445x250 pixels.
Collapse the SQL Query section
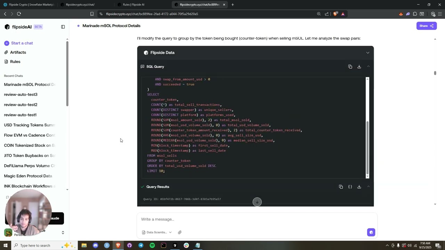point(368,67)
